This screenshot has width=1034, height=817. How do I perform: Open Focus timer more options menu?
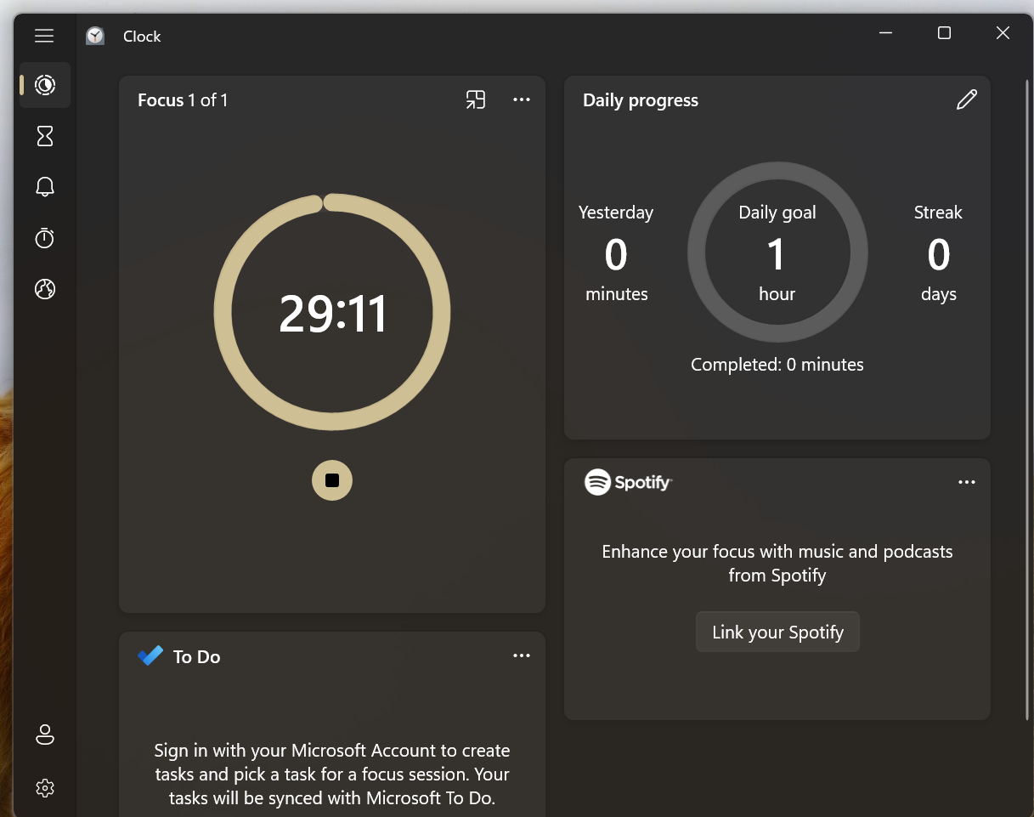point(522,100)
